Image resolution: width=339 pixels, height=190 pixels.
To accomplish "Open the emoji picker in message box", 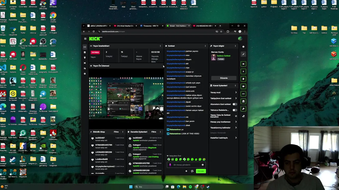I will click(x=203, y=165).
